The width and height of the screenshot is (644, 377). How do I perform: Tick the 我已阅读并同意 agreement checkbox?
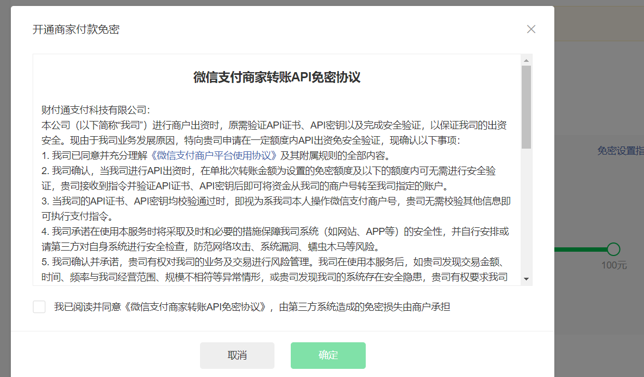39,306
